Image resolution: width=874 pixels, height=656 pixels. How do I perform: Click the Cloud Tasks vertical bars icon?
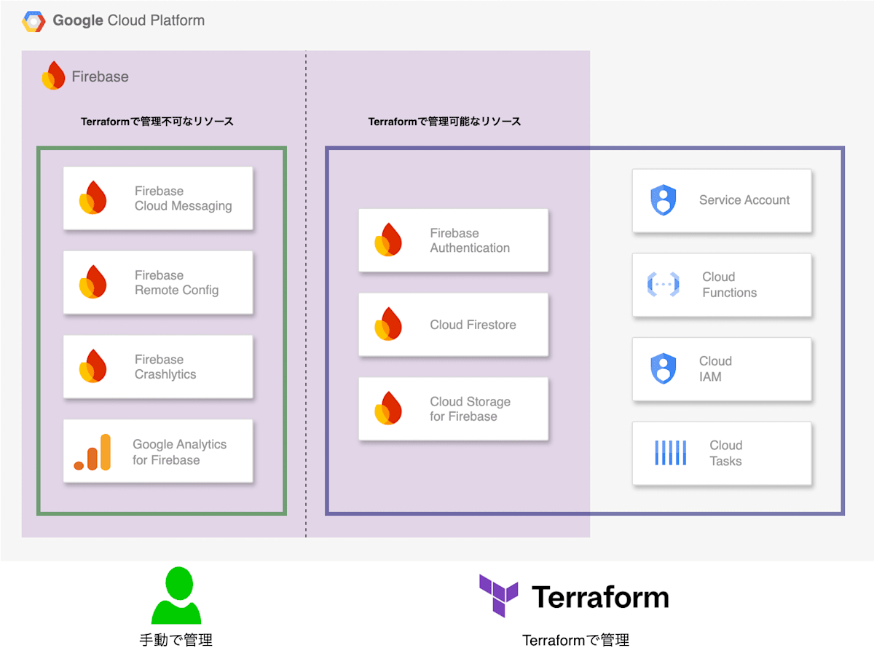click(x=671, y=453)
